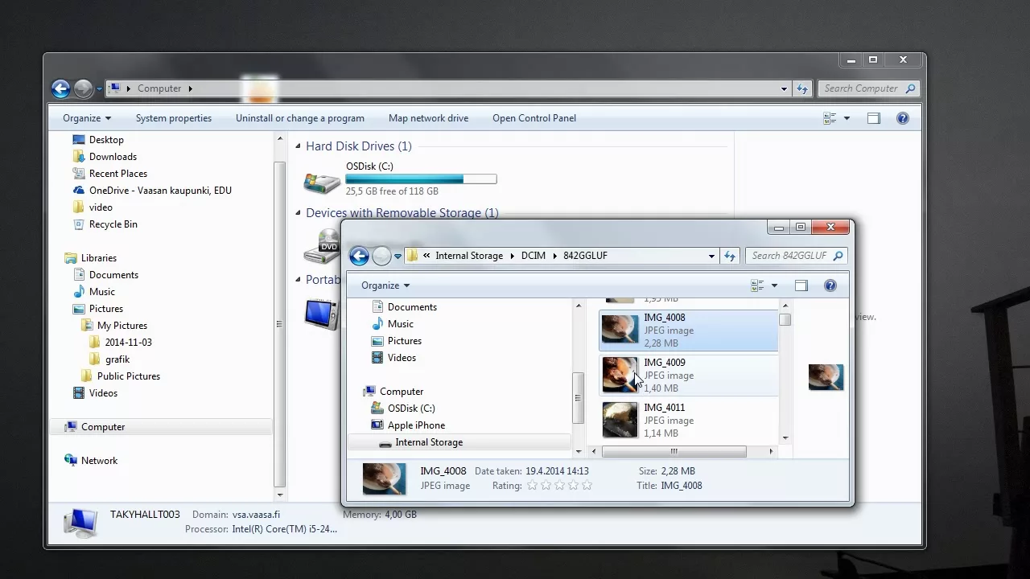Select the DVD drive icon

click(x=321, y=246)
